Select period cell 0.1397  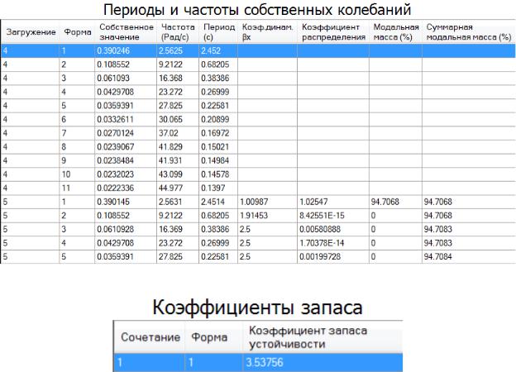(x=218, y=188)
